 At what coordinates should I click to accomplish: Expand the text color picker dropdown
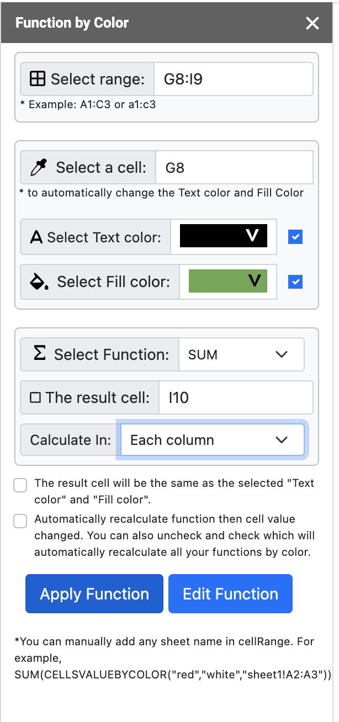(x=252, y=235)
